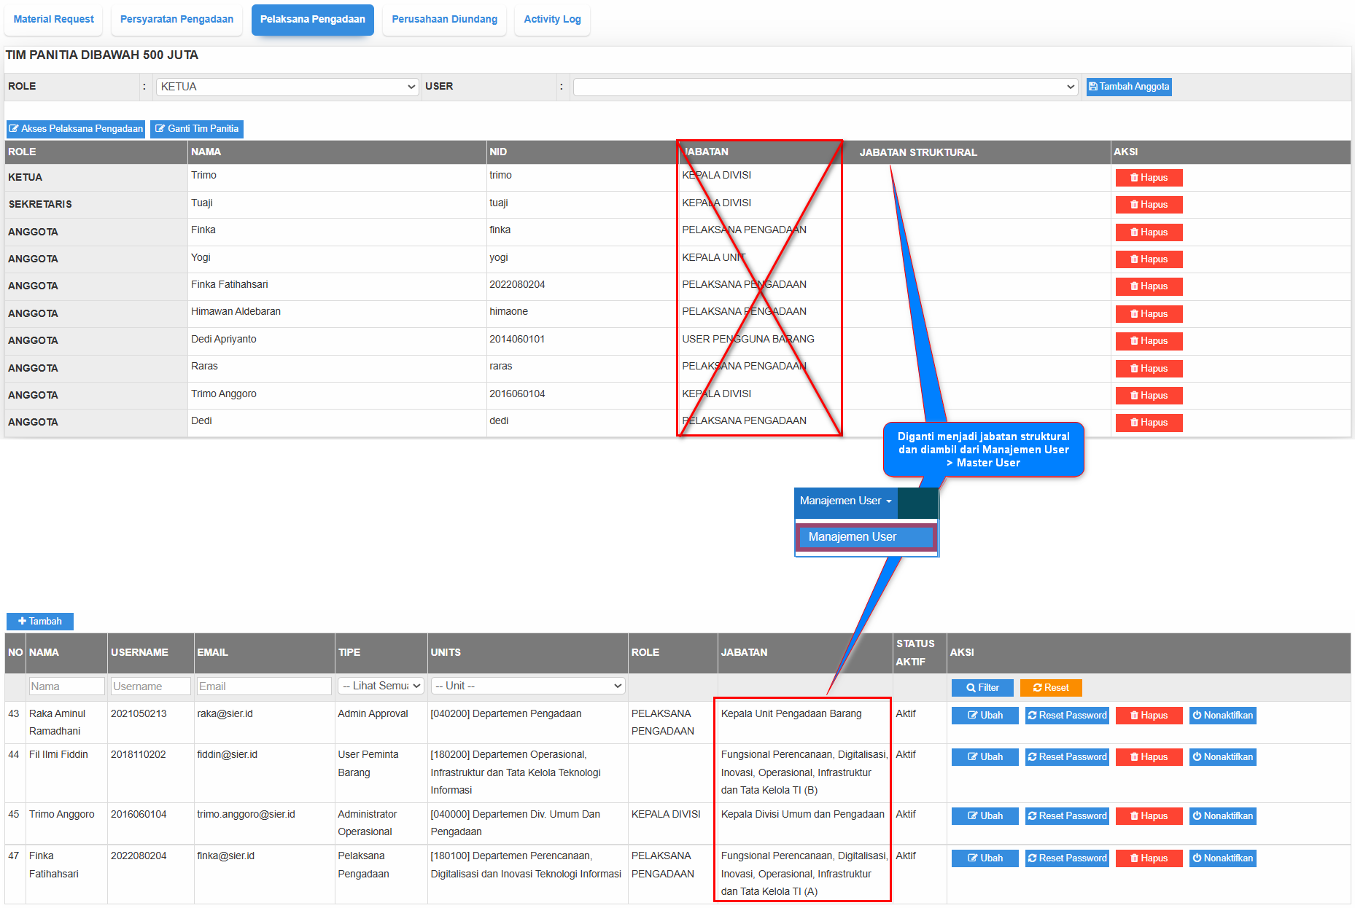Open the Manajemen User dropdown menu
The height and width of the screenshot is (908, 1355).
pyautogui.click(x=846, y=501)
